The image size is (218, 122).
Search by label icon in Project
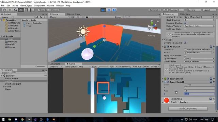[41, 17]
